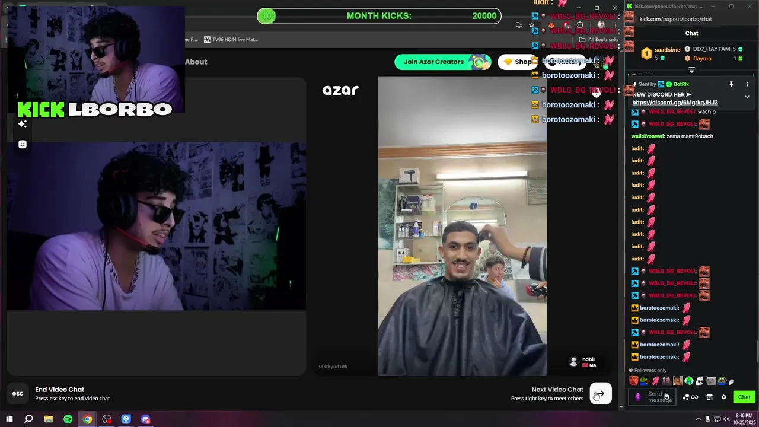Open chat settings gear icon
This screenshot has height=427, width=759.
pyautogui.click(x=723, y=397)
